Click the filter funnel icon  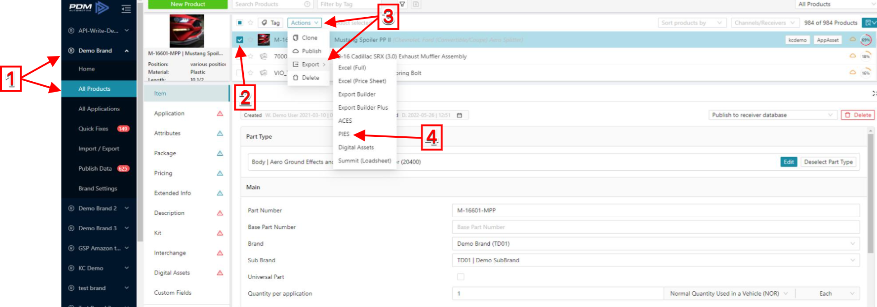402,4
